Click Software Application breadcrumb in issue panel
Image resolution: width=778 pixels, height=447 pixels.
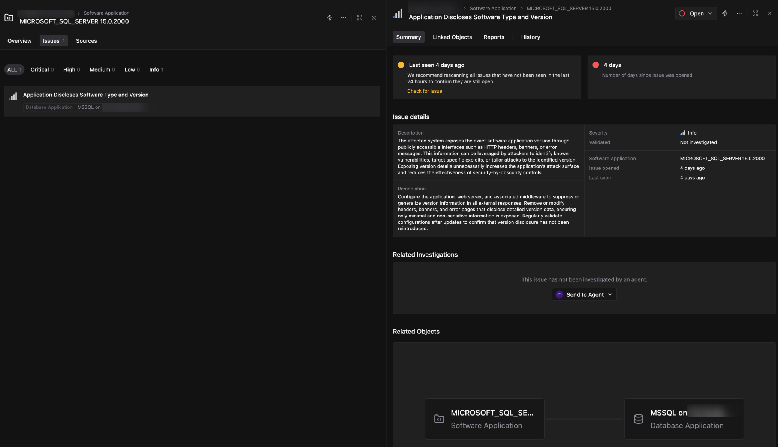click(x=493, y=9)
